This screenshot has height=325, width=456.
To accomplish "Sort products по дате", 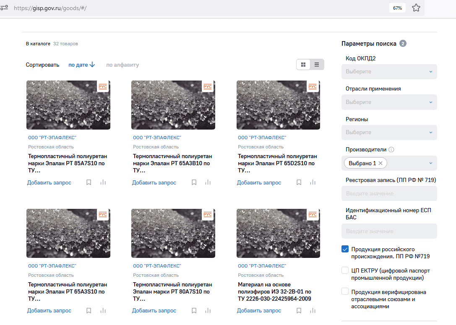I will click(81, 65).
